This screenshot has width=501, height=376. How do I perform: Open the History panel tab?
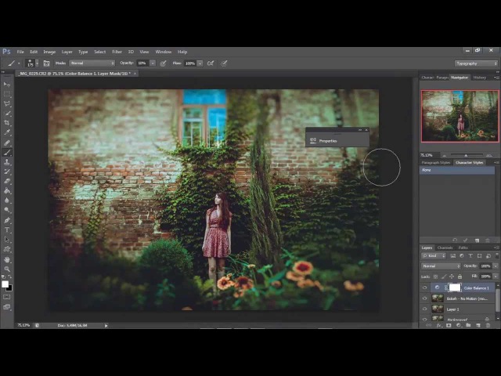coord(479,78)
